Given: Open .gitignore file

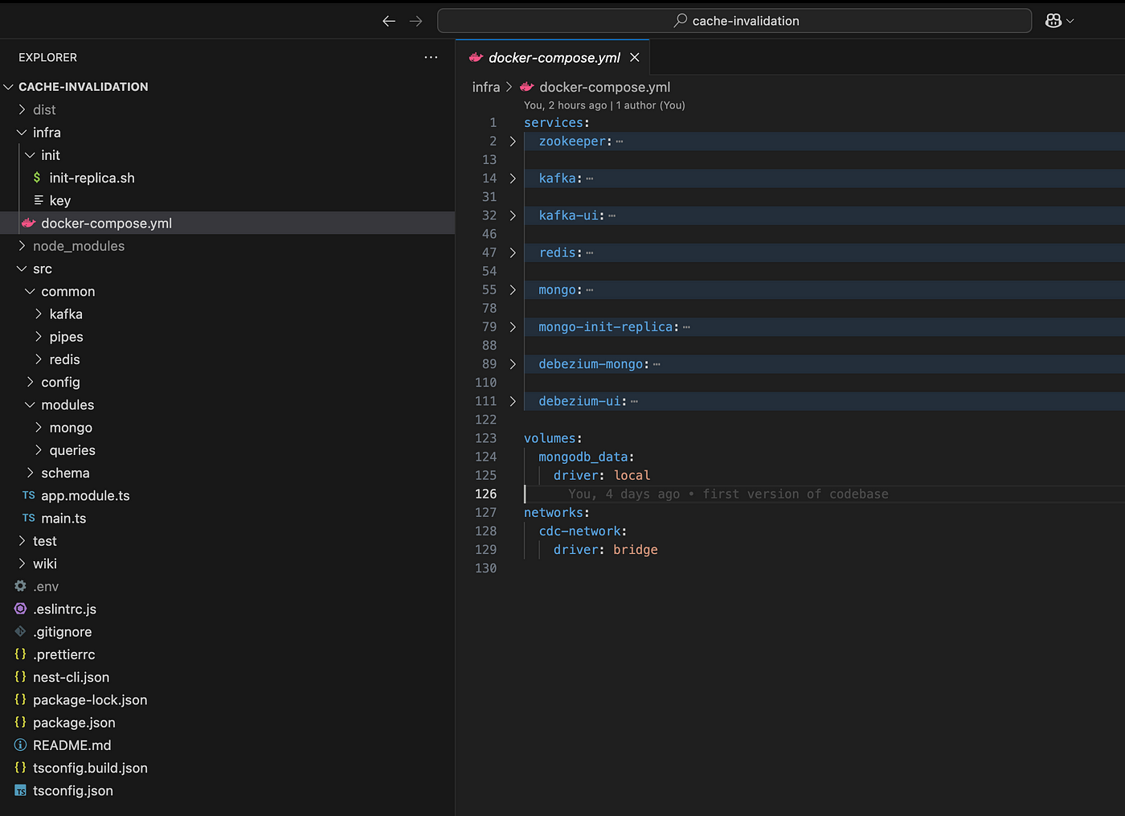Looking at the screenshot, I should pyautogui.click(x=227, y=632).
